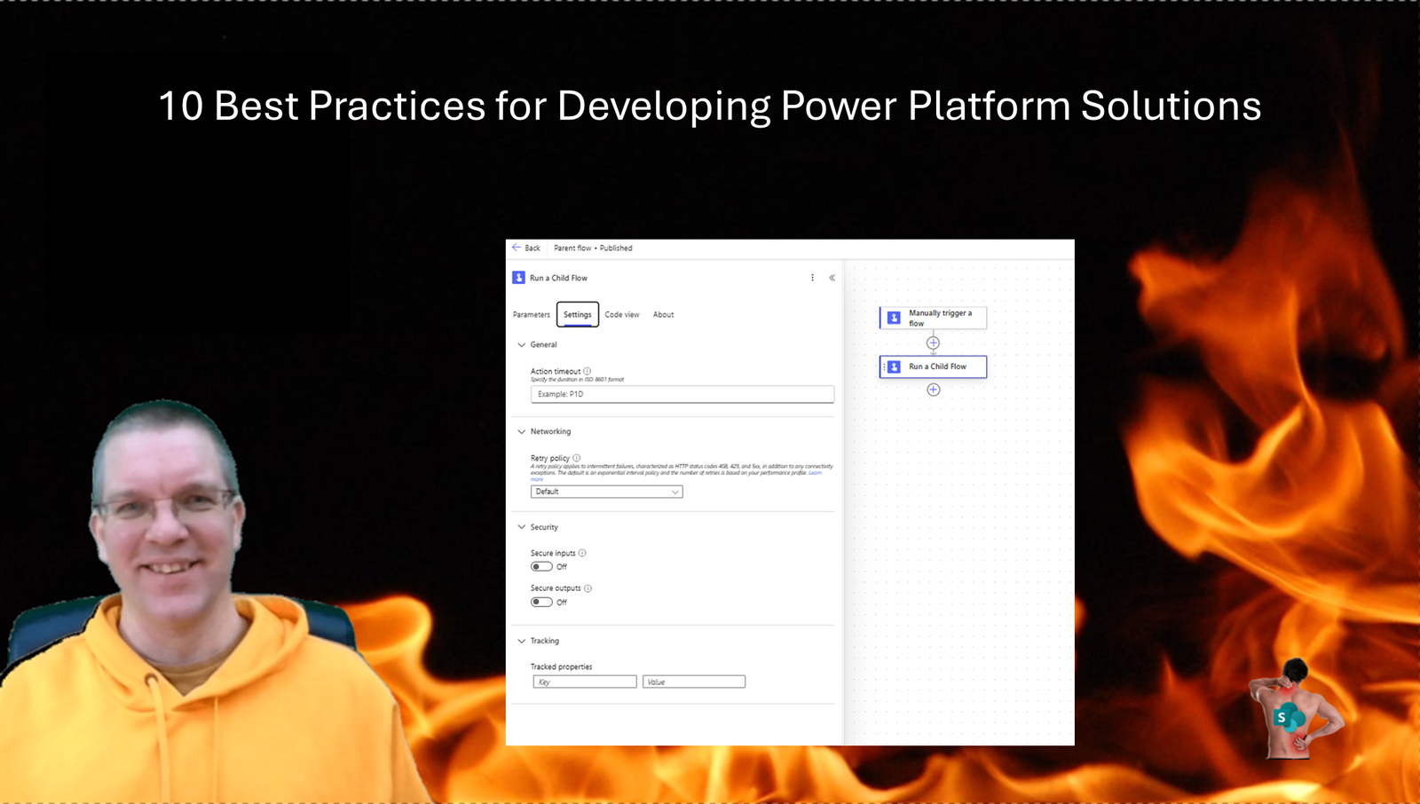Insert step using plus between the nodes
Image resolution: width=1420 pixels, height=804 pixels.
pos(933,343)
